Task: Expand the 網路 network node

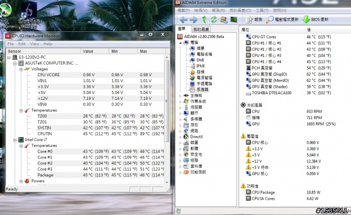Action: [x=180, y=131]
